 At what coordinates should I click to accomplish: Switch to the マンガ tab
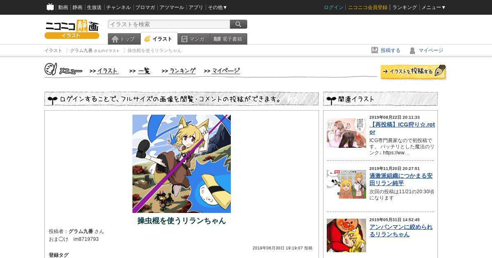coord(194,39)
